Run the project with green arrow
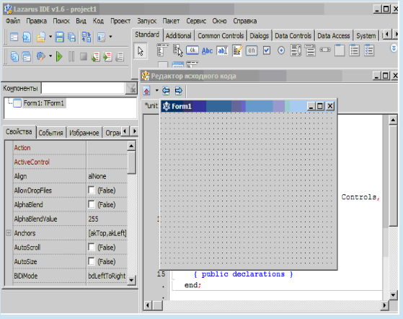This screenshot has width=403, height=319. click(x=59, y=56)
